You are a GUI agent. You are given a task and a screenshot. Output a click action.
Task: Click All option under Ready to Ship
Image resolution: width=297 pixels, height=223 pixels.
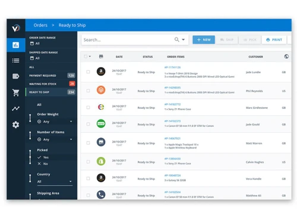pos(39,105)
